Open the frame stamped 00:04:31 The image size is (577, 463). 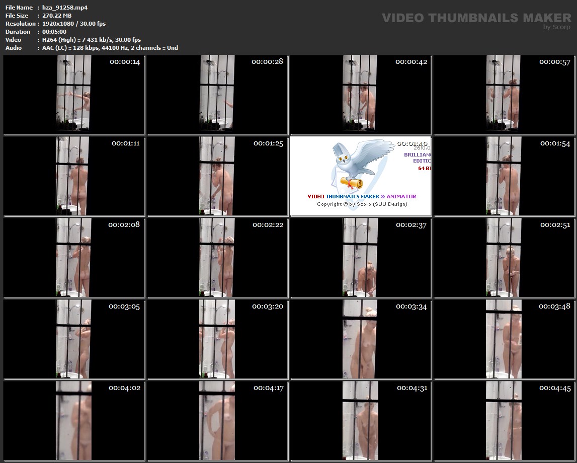click(361, 421)
